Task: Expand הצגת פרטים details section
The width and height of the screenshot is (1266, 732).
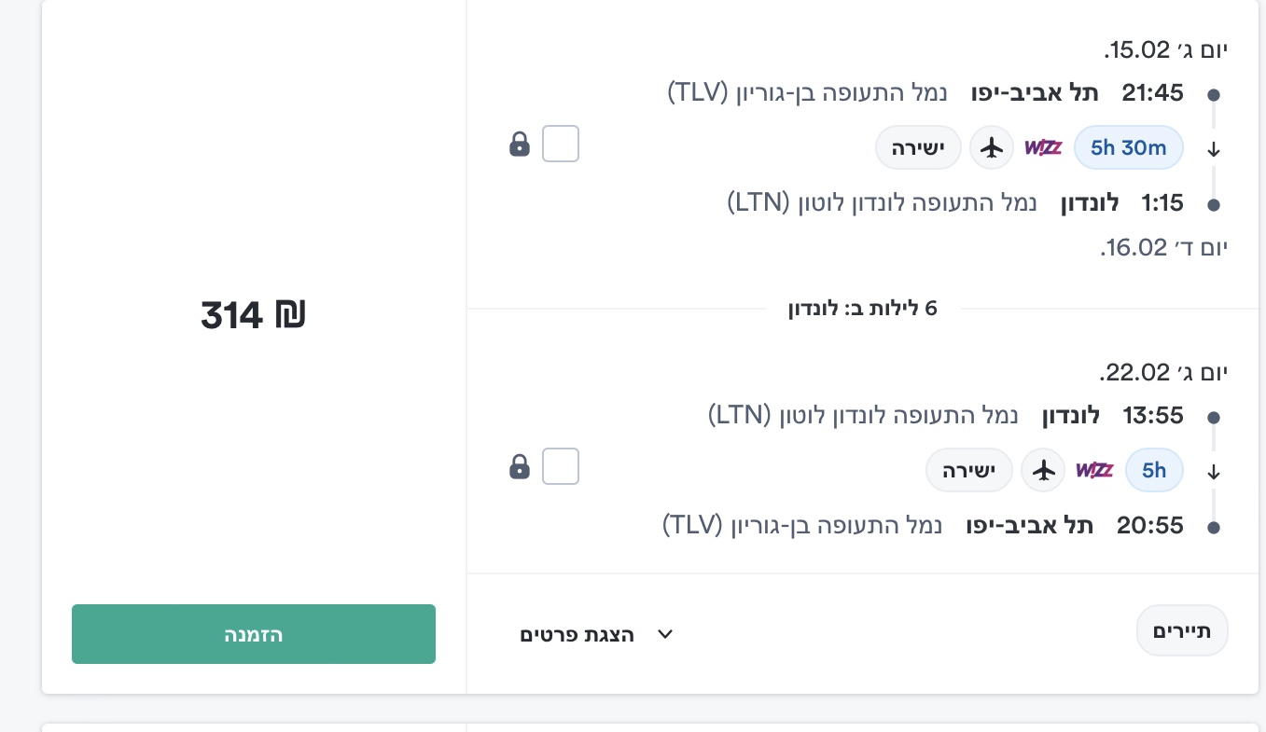Action: pos(577,635)
